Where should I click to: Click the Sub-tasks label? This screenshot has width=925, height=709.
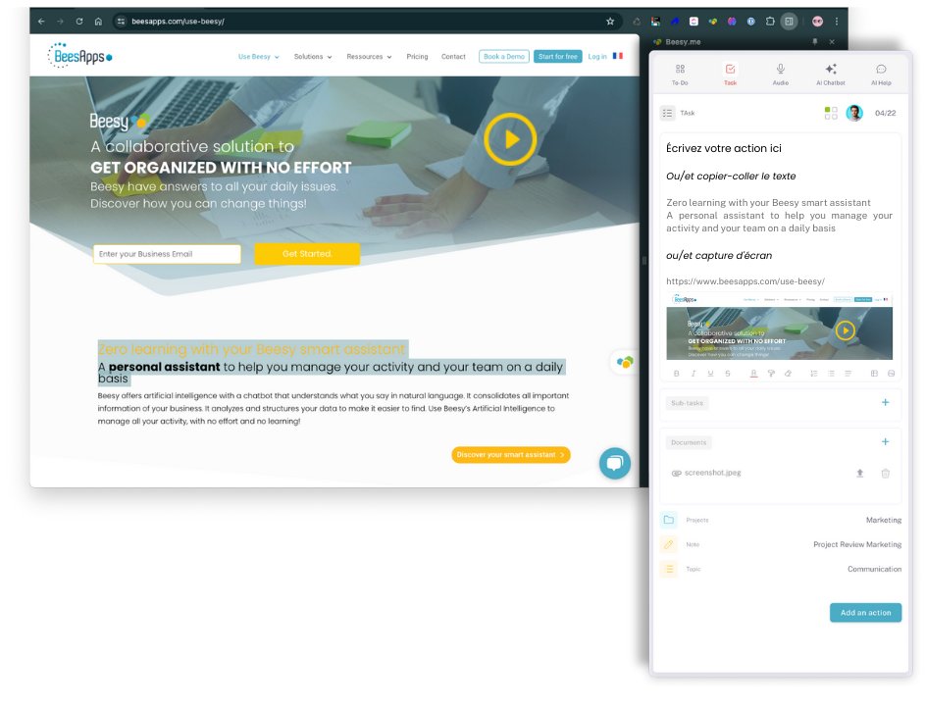pyautogui.click(x=687, y=403)
